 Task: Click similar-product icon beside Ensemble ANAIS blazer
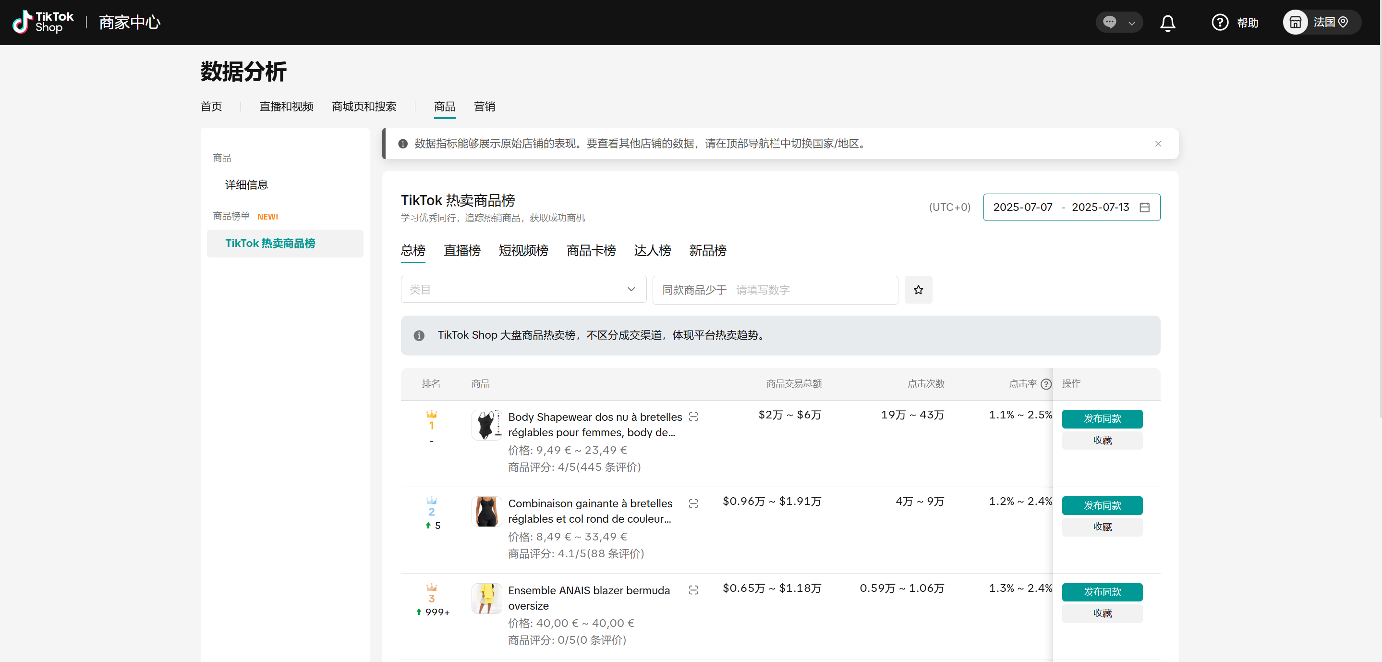[x=693, y=590]
